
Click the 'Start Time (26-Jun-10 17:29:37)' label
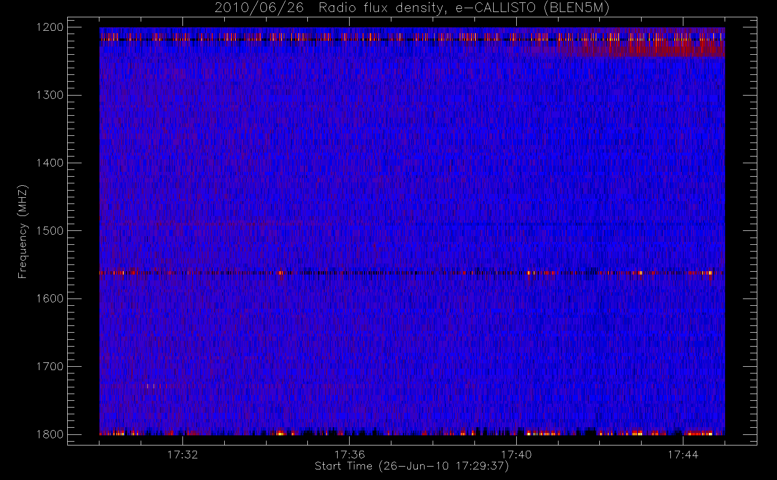coord(412,466)
